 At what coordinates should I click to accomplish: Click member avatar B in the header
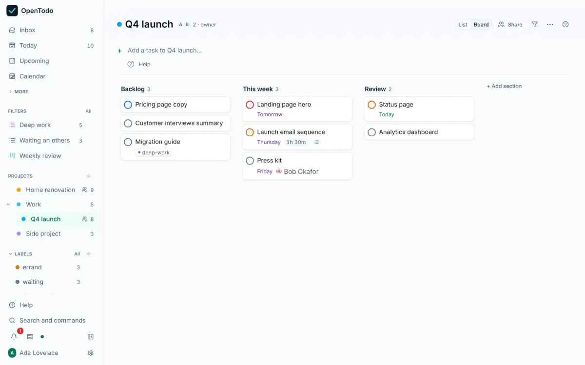tap(187, 24)
